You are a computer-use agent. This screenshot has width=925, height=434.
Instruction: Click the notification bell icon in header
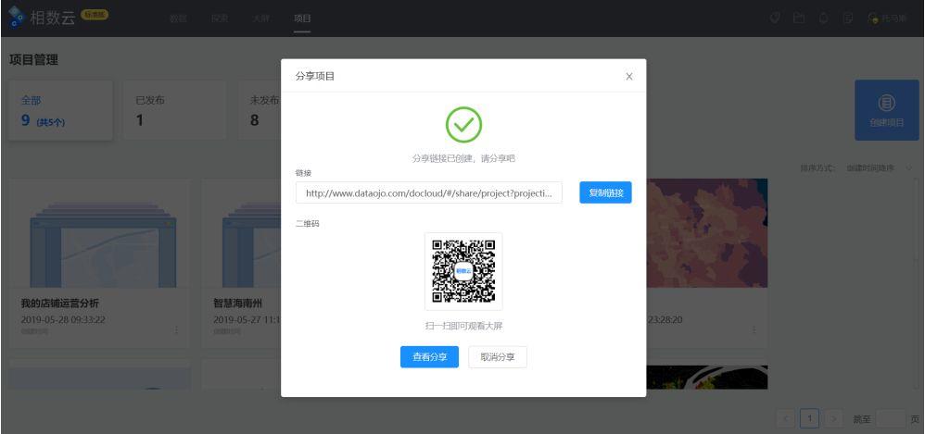pyautogui.click(x=824, y=19)
